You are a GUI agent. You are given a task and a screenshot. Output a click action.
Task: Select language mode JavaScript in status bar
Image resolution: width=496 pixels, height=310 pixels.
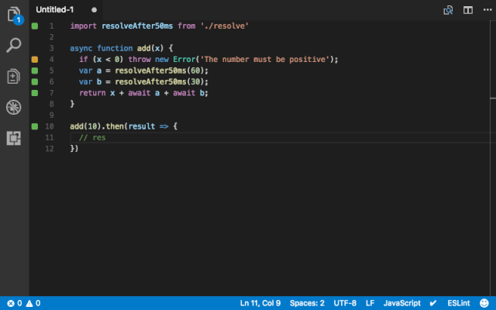tap(402, 303)
